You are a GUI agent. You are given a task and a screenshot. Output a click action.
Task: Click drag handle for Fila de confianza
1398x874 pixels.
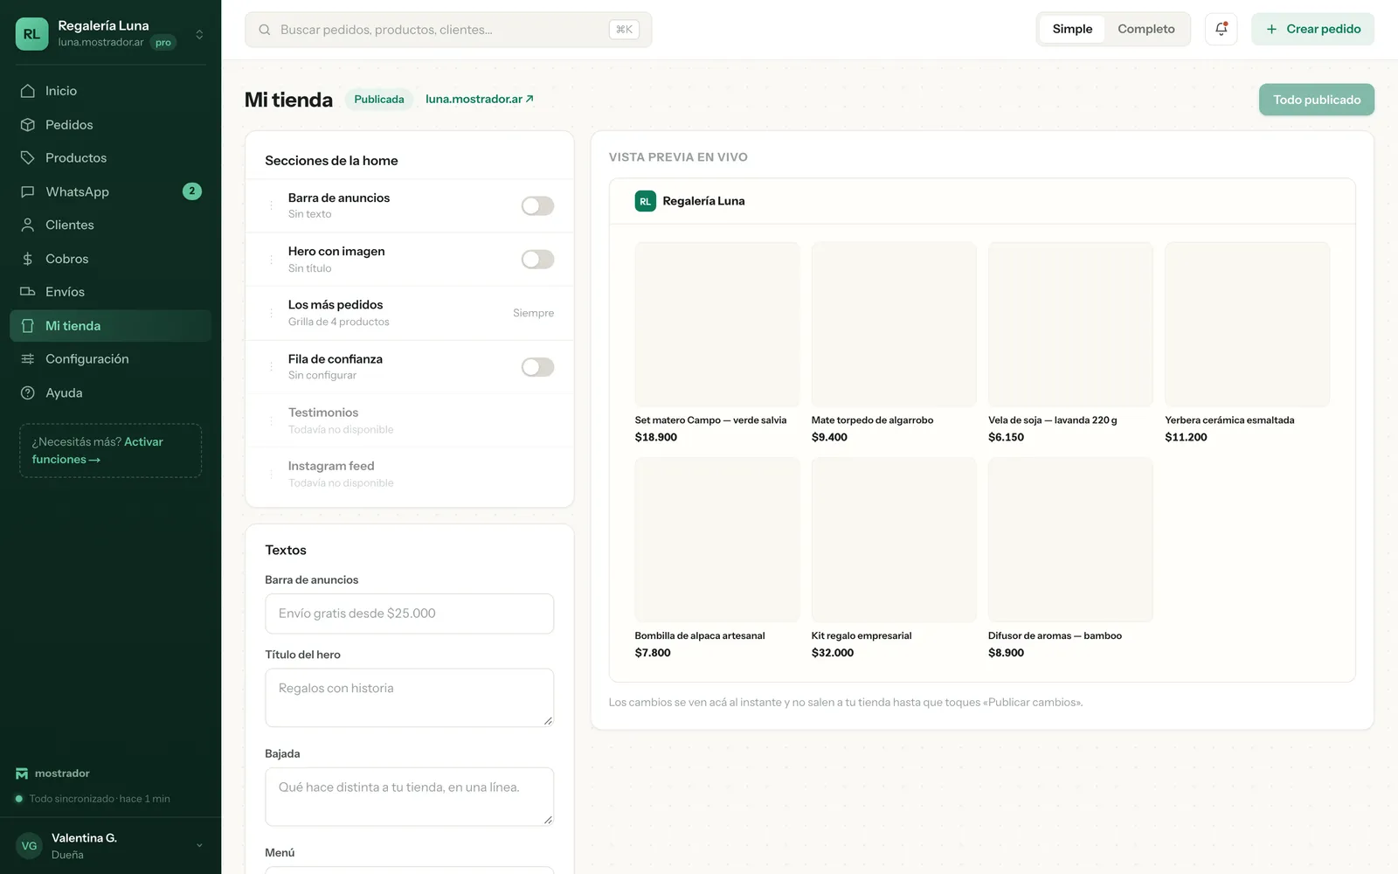(x=271, y=367)
